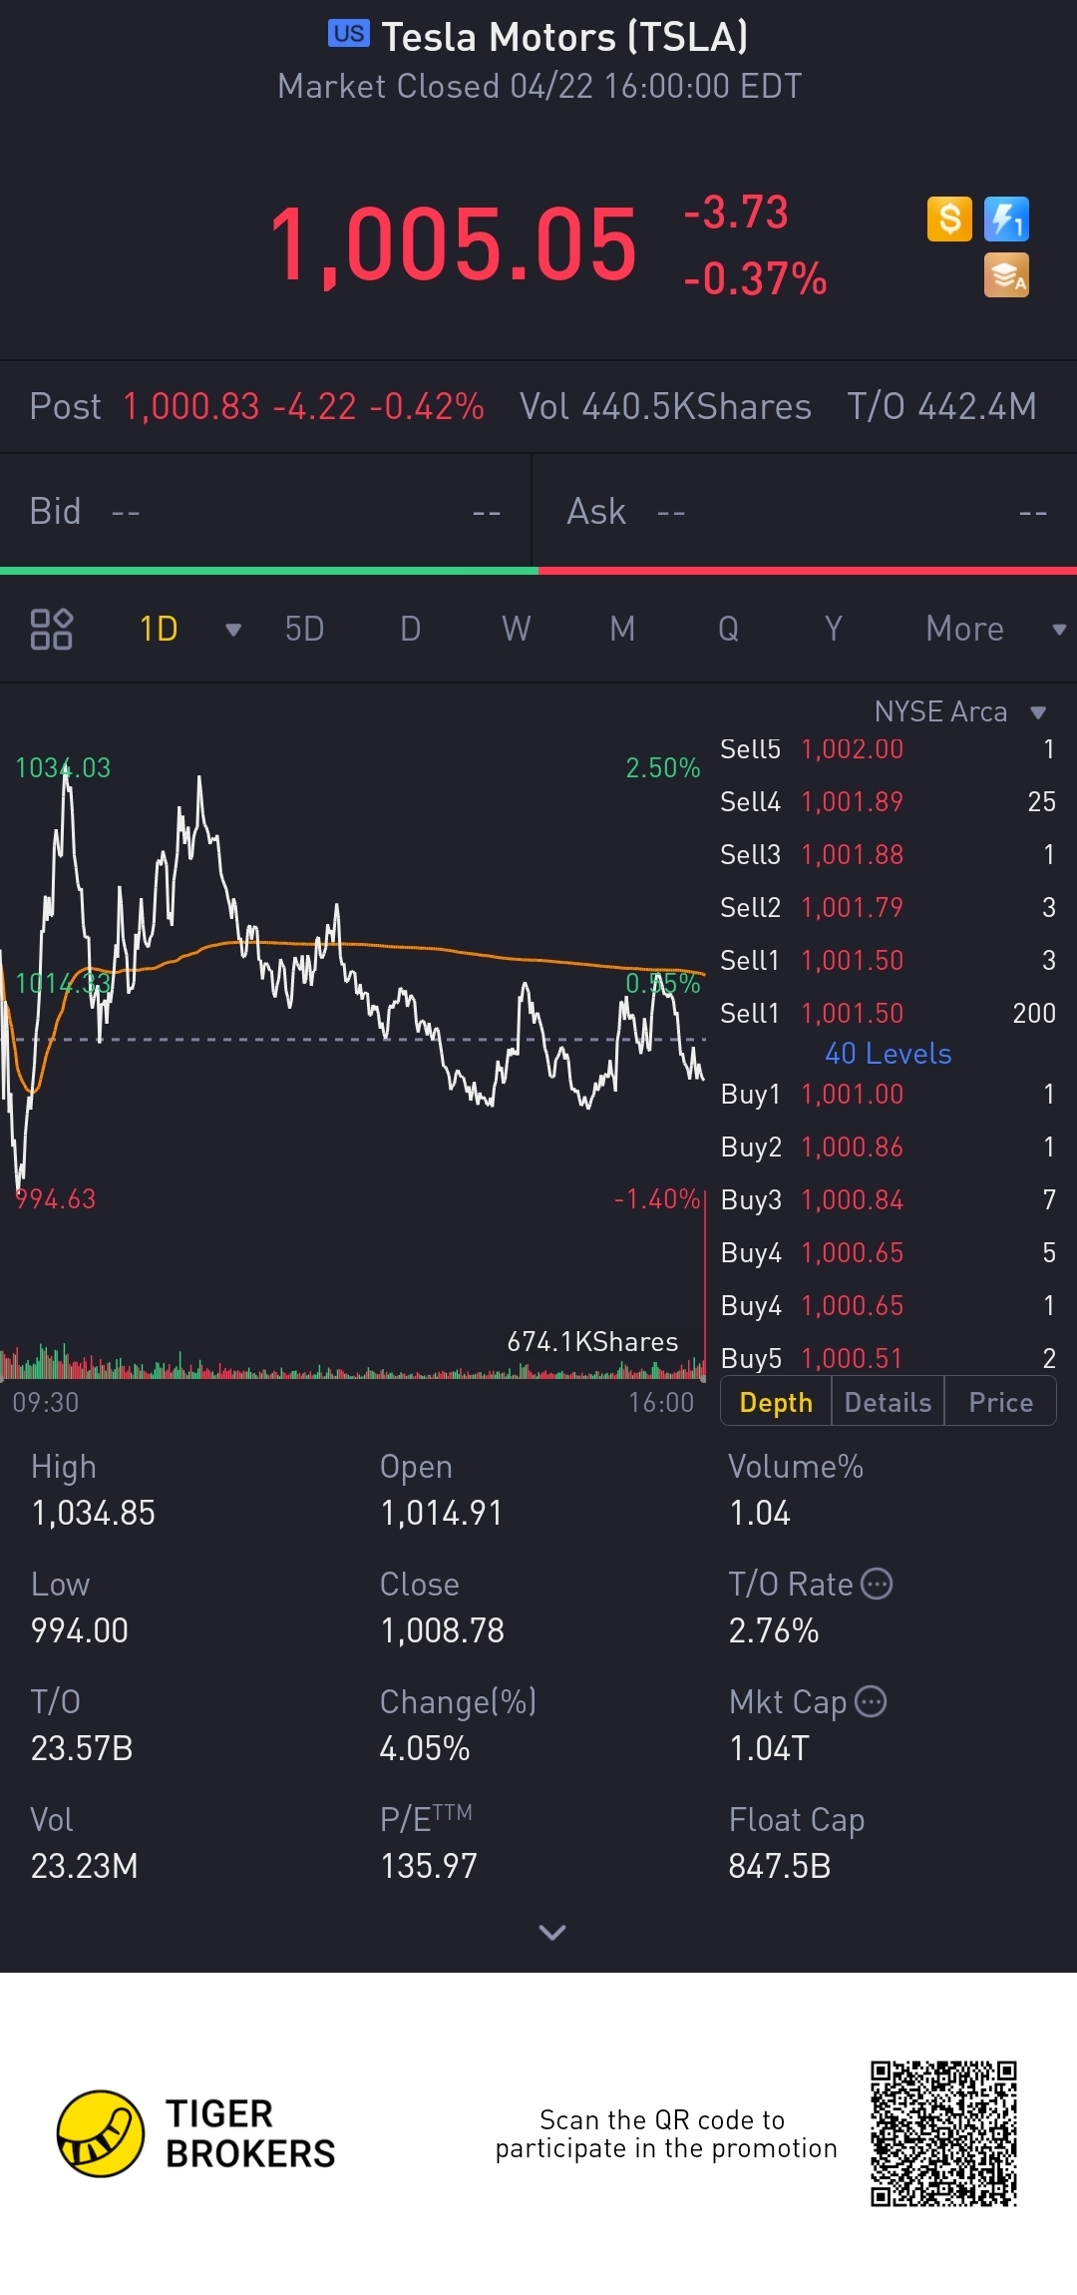Select the Depth tab
Screen dimensions: 1077x2295
tap(776, 1402)
